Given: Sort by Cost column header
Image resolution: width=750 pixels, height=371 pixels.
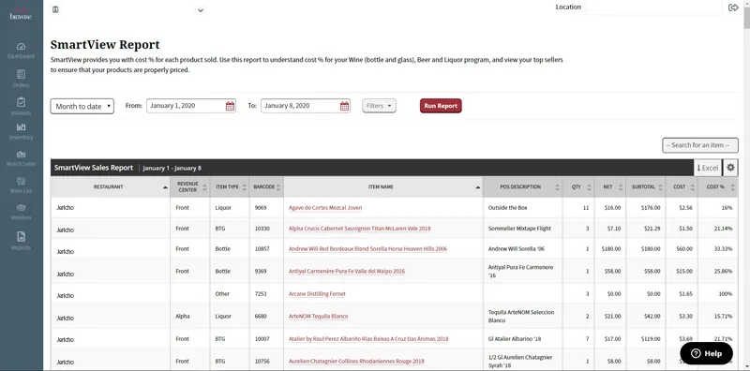Looking at the screenshot, I should tap(682, 187).
